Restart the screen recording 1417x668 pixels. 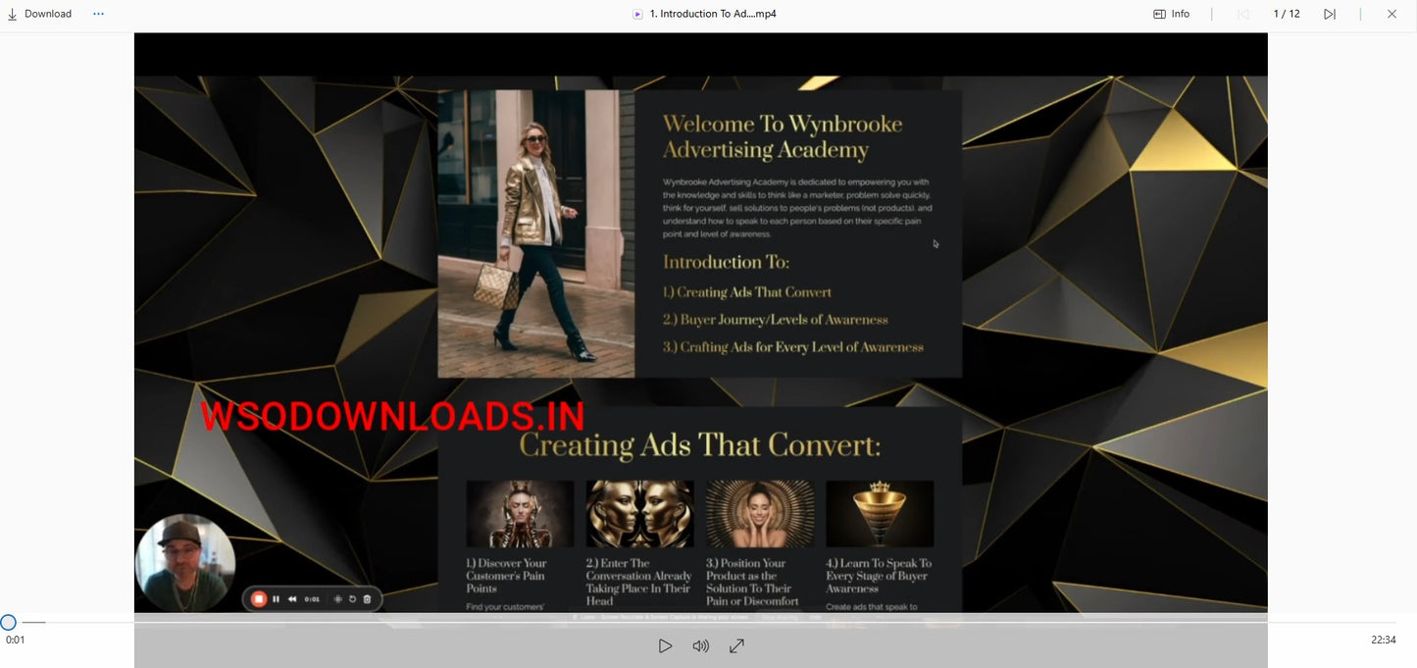(x=353, y=599)
